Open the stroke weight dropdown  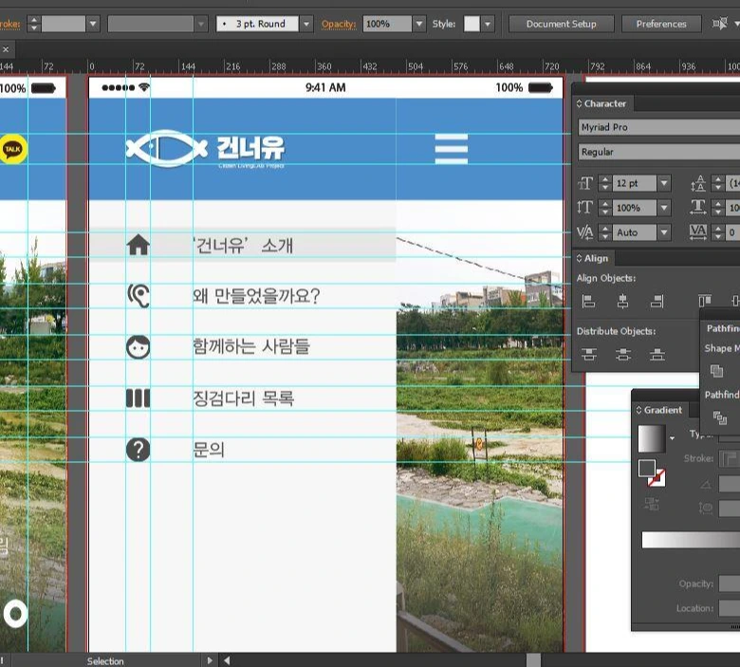click(x=93, y=24)
